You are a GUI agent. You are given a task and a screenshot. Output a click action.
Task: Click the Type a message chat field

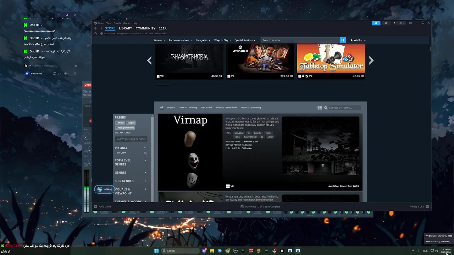[53, 66]
